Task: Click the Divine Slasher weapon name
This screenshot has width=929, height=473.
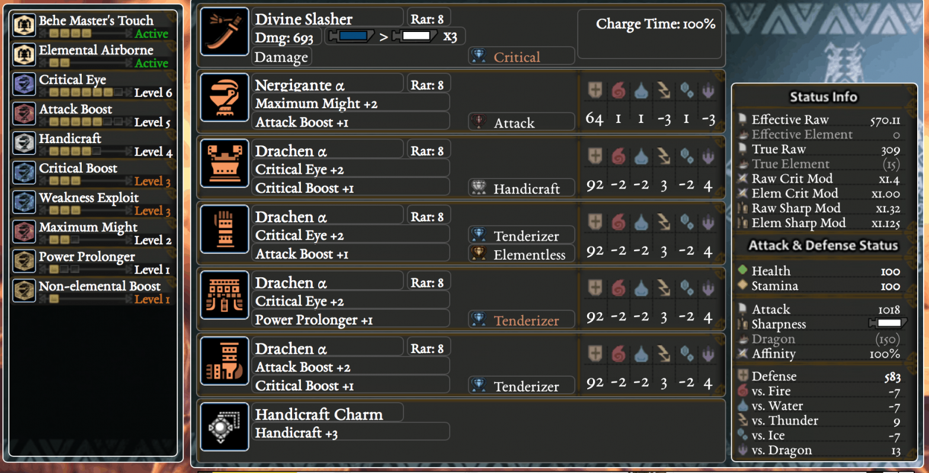Action: click(x=304, y=19)
